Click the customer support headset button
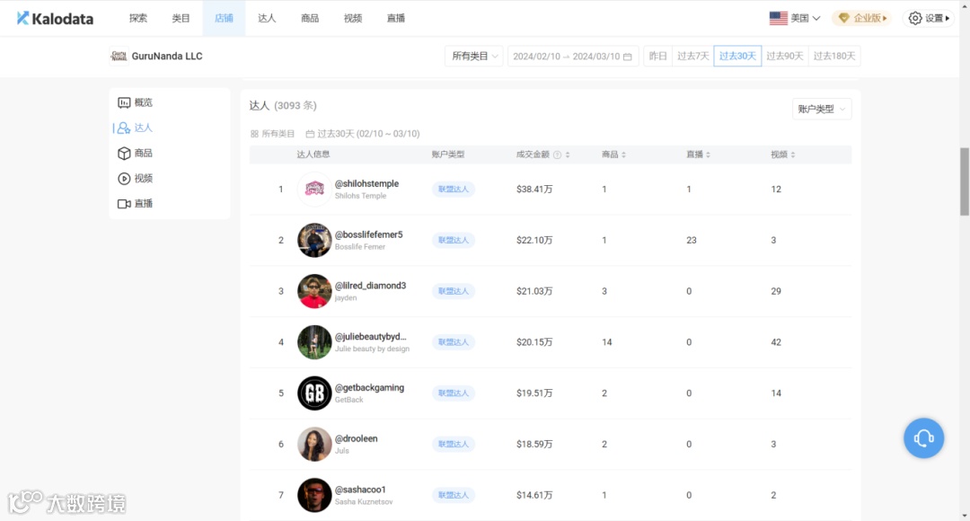 [x=923, y=438]
